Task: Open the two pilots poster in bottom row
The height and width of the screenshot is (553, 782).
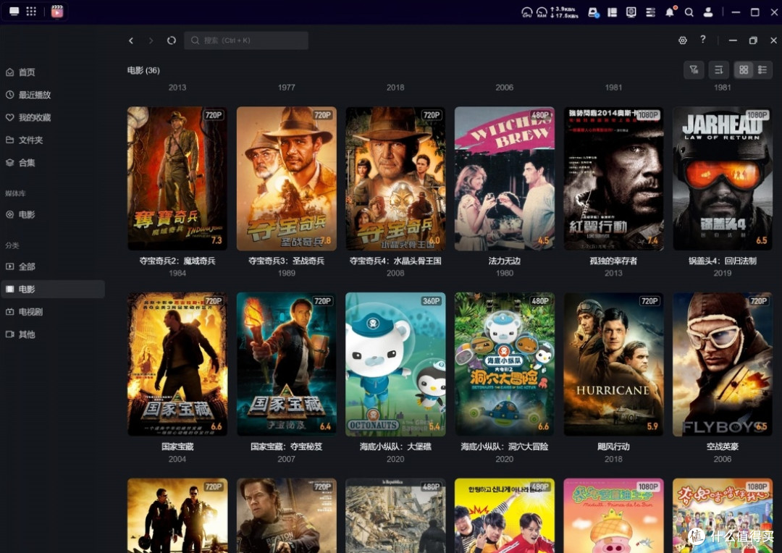Action: click(x=177, y=515)
